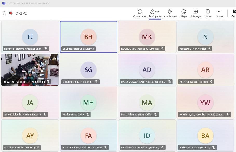The height and width of the screenshot is (152, 236).
Task: Click muted mic icon of Mariama HAIDARA
Action: click(x=87, y=115)
